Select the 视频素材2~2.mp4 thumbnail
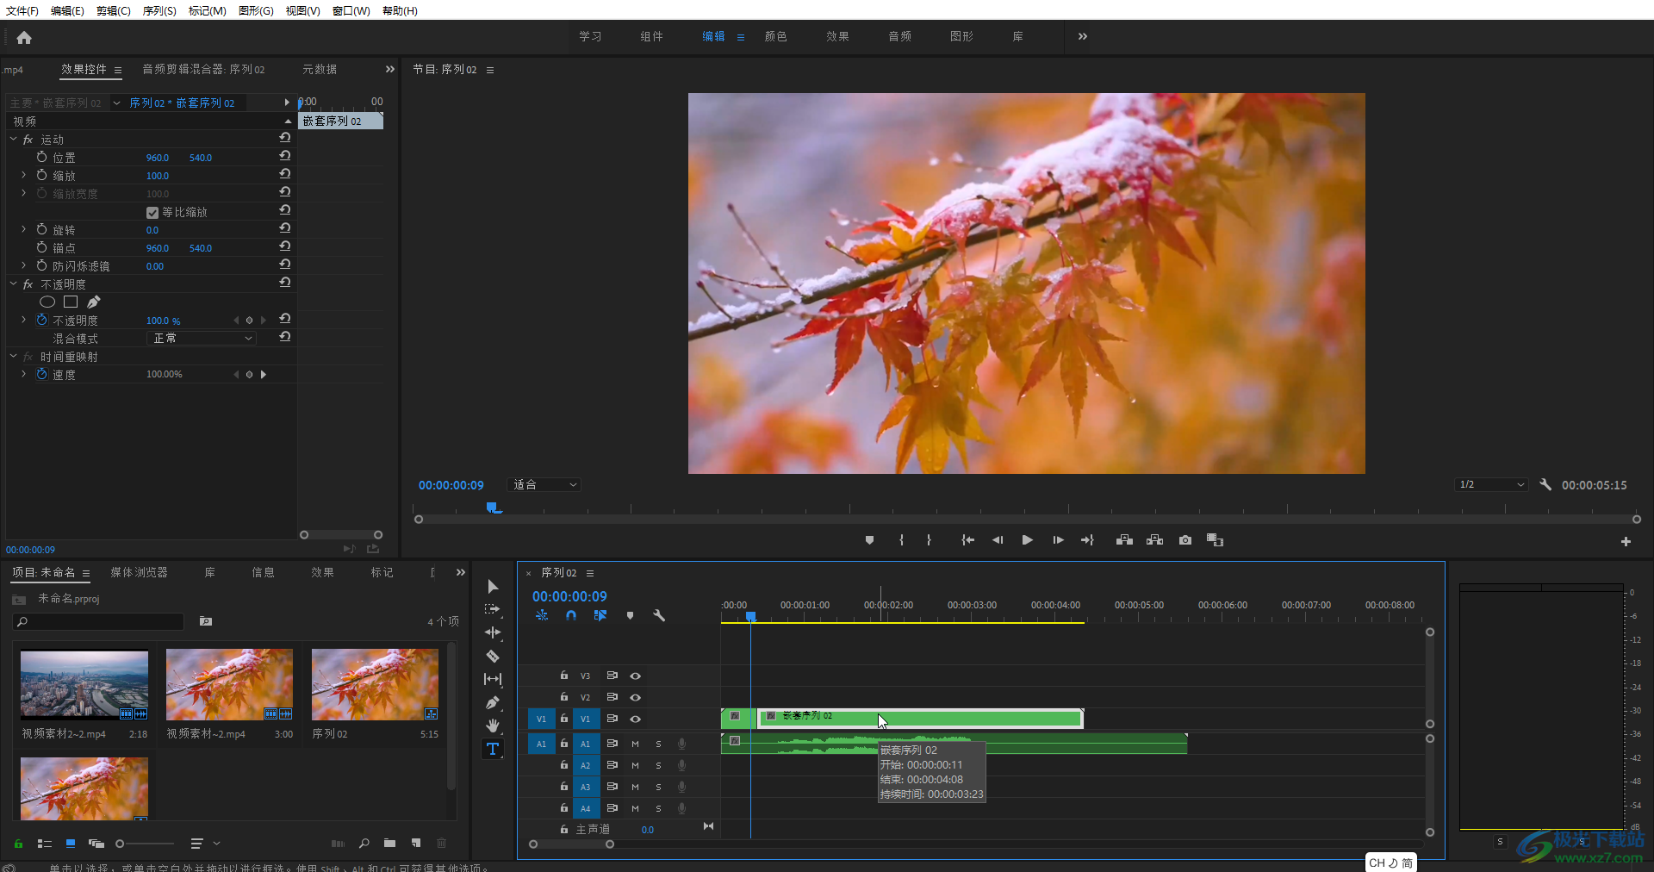The image size is (1654, 872). point(84,685)
